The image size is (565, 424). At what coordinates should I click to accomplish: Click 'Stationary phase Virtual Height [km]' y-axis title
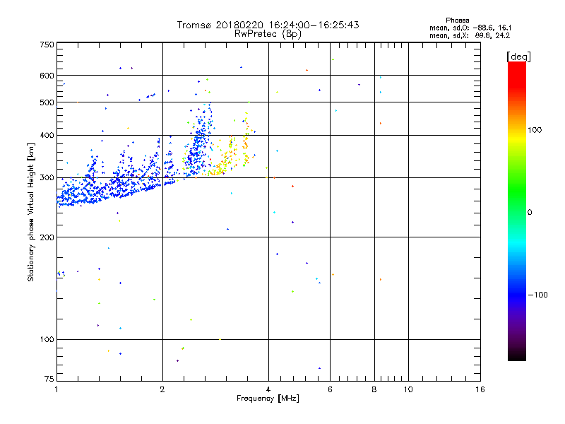pos(31,212)
